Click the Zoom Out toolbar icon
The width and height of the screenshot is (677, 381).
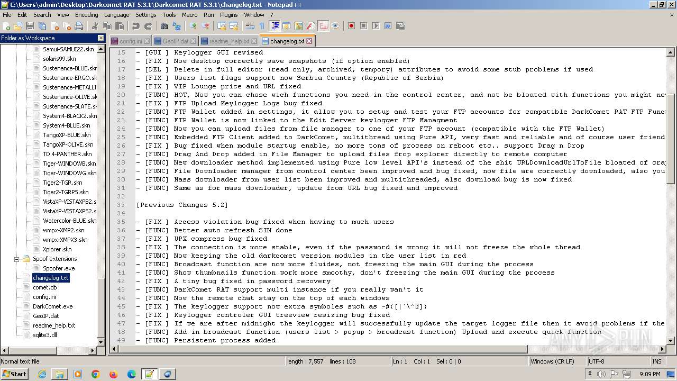point(205,26)
